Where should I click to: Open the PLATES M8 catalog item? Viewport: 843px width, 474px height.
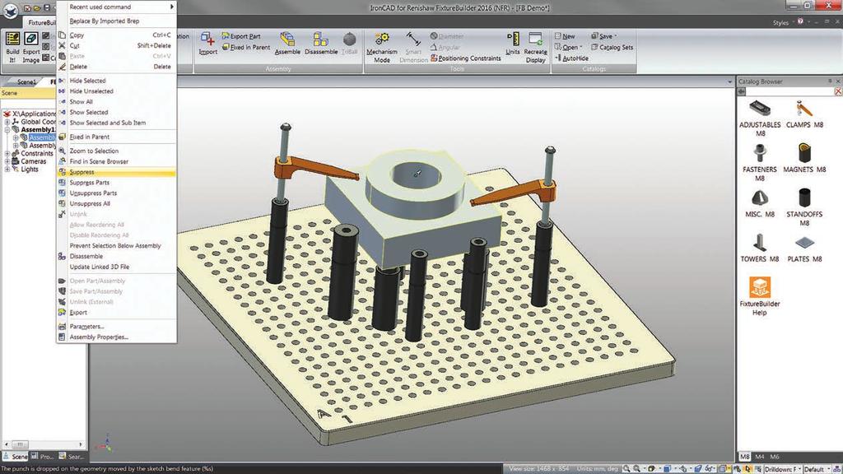[804, 248]
